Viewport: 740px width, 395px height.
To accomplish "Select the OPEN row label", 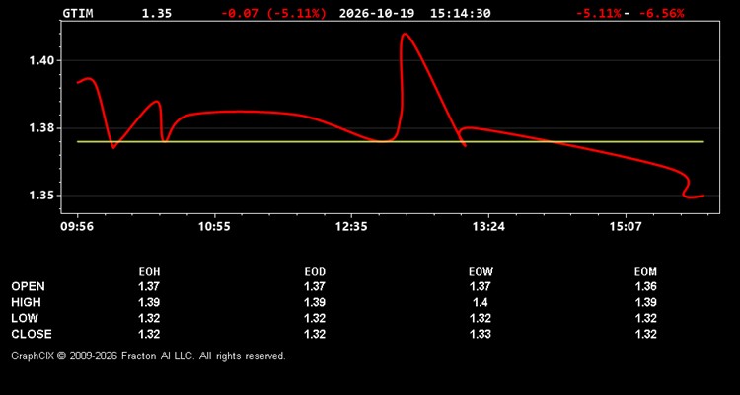I will [x=29, y=286].
